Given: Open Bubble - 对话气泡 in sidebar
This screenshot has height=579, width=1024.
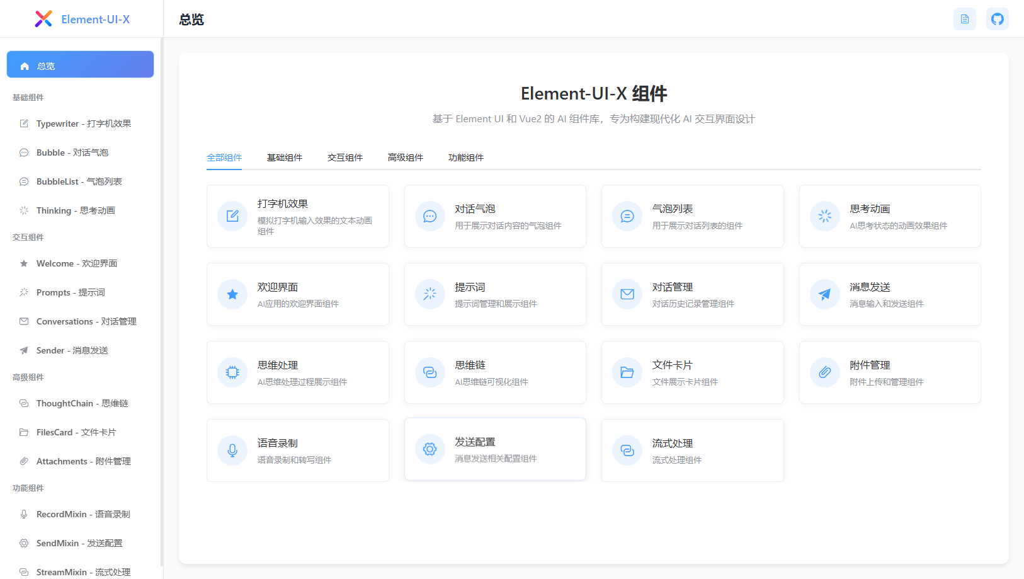Looking at the screenshot, I should 80,152.
